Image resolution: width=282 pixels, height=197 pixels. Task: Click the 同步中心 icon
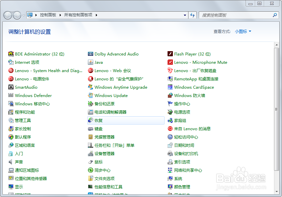91,170
